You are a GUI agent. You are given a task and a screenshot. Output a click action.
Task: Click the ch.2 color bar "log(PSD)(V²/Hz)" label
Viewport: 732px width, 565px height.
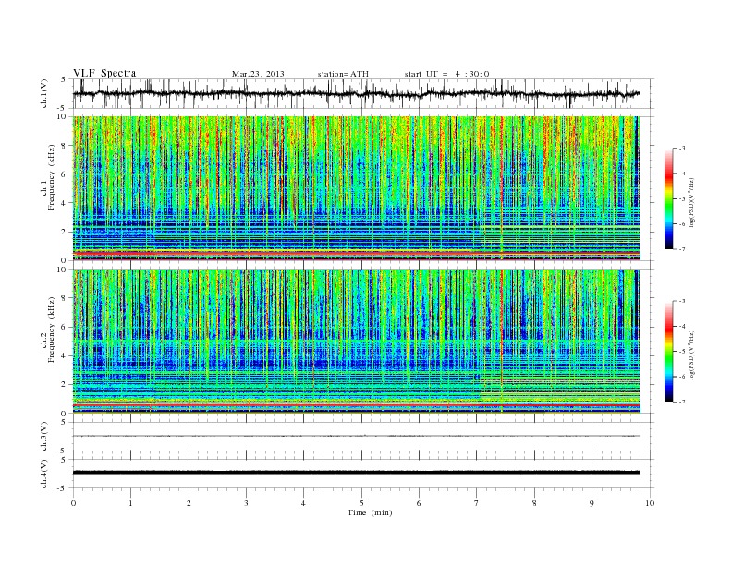[692, 355]
